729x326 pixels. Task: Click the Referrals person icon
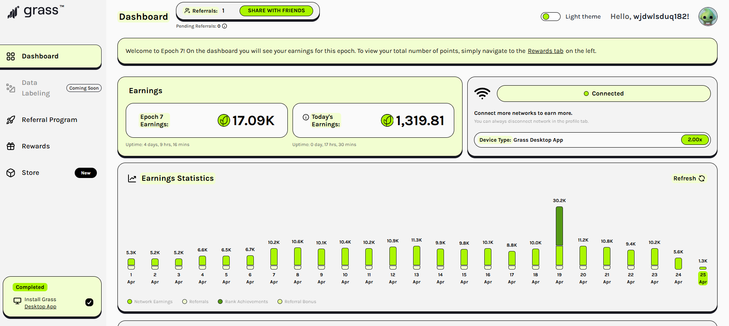(x=187, y=11)
